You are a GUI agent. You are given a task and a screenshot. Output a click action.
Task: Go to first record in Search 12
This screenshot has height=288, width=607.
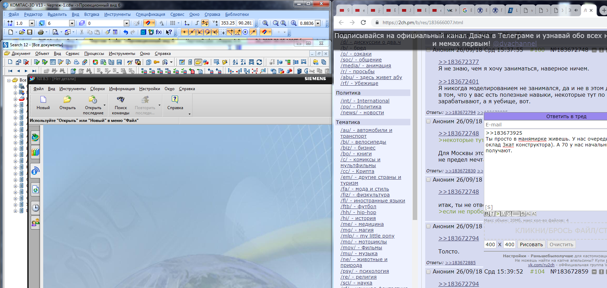pyautogui.click(x=10, y=71)
